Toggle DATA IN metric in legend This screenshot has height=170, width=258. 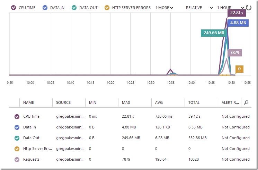45,8
